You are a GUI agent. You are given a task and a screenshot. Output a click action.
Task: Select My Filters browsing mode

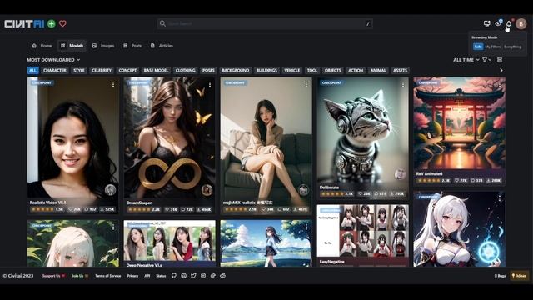click(492, 47)
